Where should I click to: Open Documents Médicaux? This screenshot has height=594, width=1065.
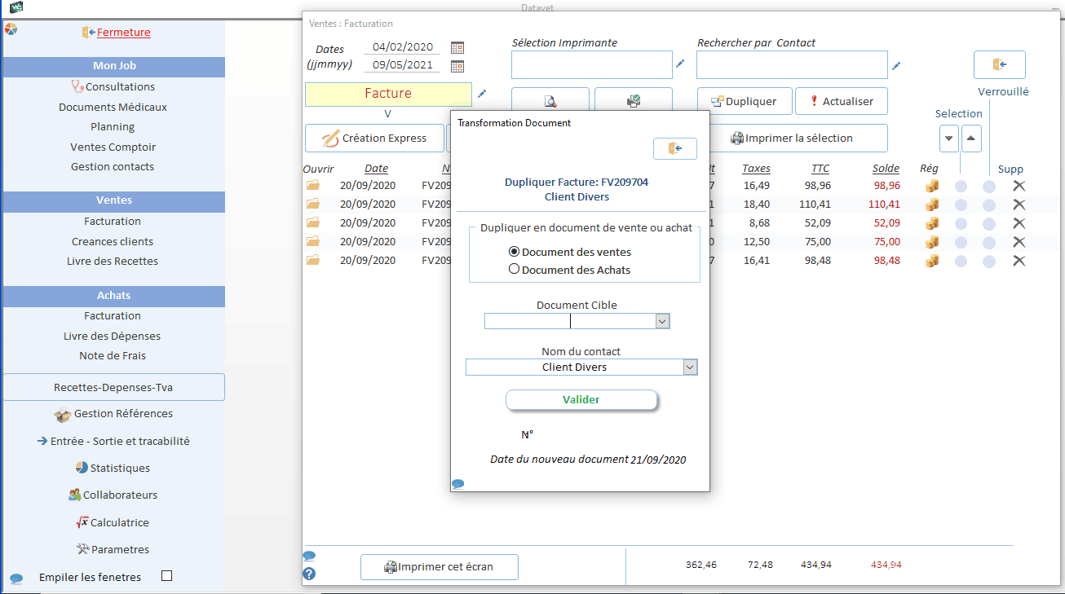113,107
